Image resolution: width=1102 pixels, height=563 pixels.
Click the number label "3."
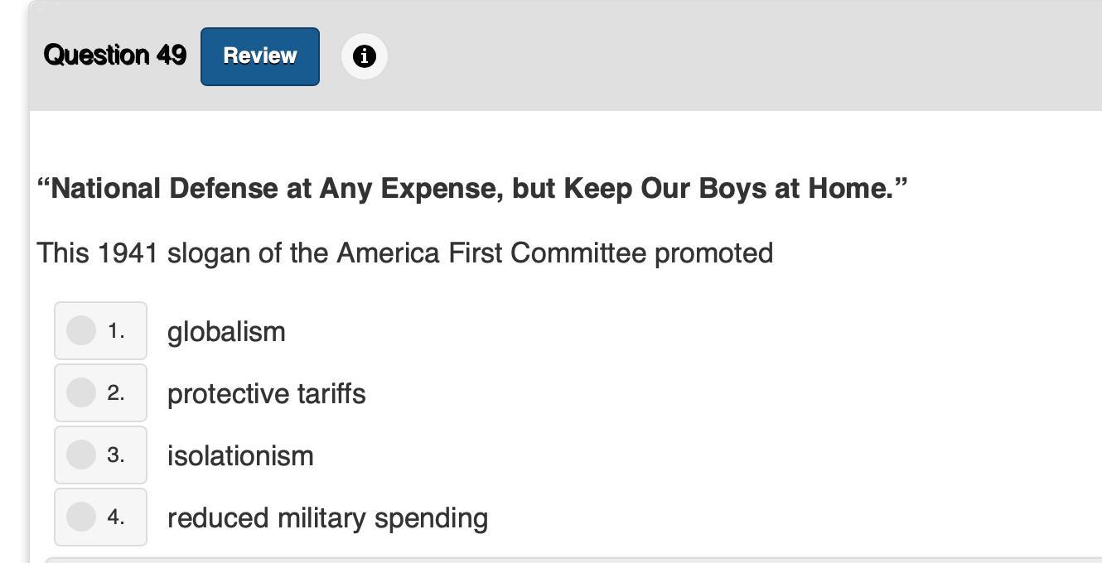[116, 455]
